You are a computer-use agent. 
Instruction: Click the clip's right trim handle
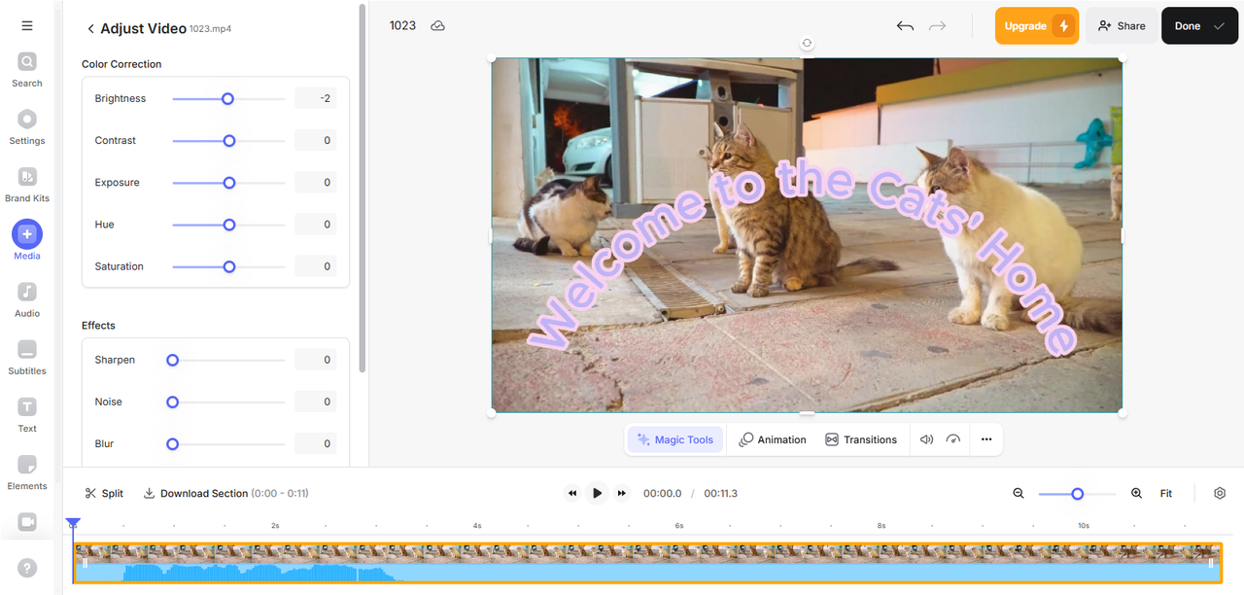tap(1211, 563)
